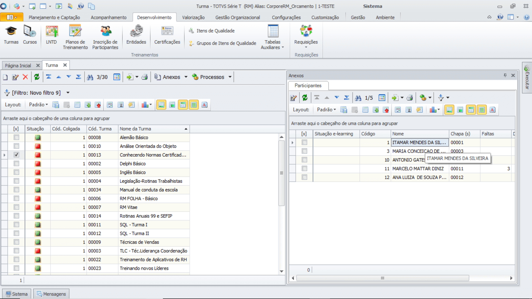Check the MARCELO MATTAR DINIZ row checkbox
Image resolution: width=532 pixels, height=299 pixels.
pos(304,169)
